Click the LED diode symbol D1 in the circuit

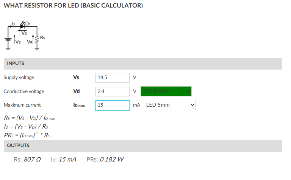(23, 26)
